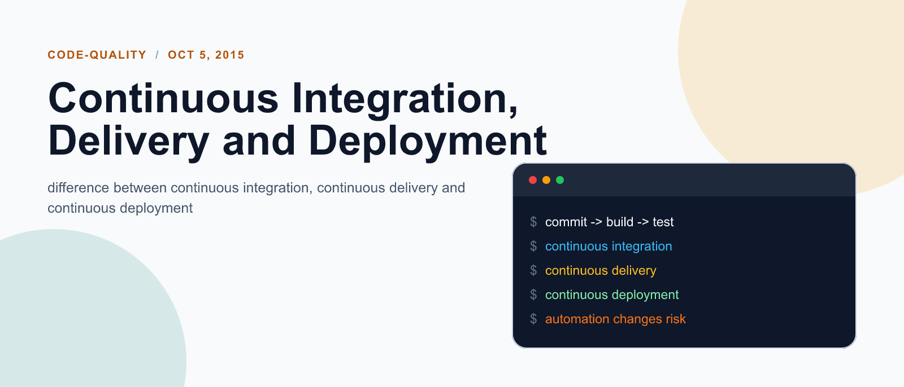Click the 'commit -> build -> test' line
This screenshot has height=387, width=904.
coord(609,222)
